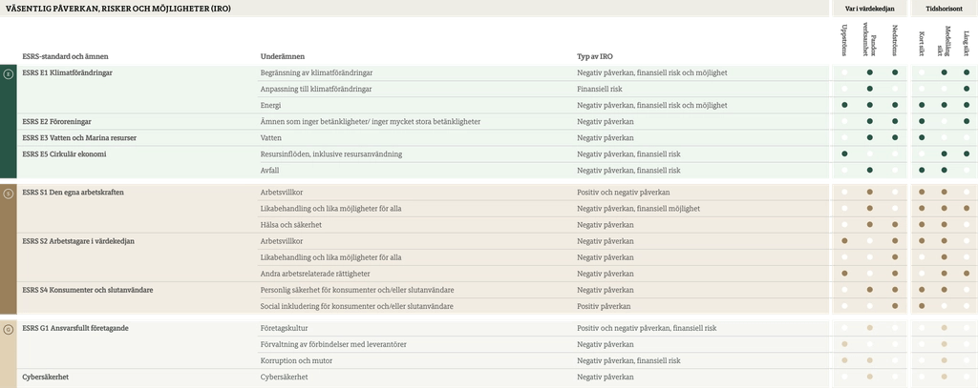
Task: Click first value-chain dot in Resursinflöden row
Action: [845, 153]
